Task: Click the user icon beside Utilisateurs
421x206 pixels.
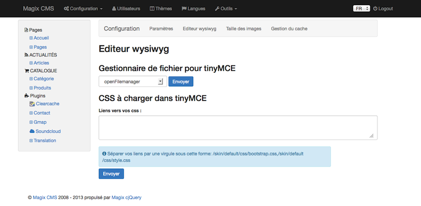Action: point(114,8)
